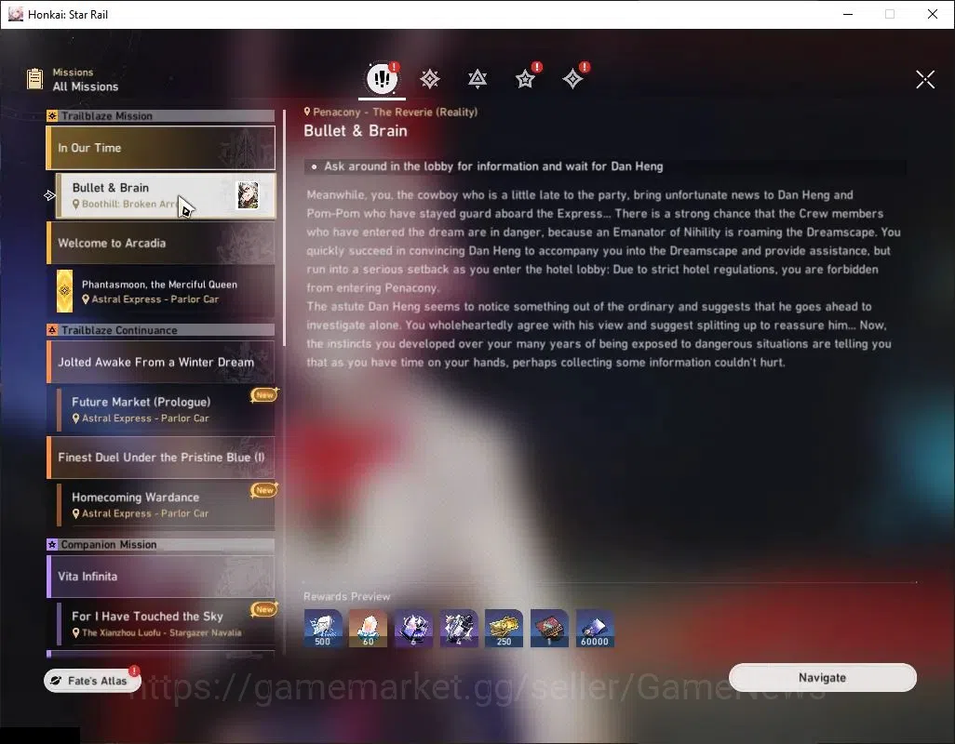The height and width of the screenshot is (744, 955).
Task: Click the Bullet & Brain detail title
Action: click(x=356, y=131)
